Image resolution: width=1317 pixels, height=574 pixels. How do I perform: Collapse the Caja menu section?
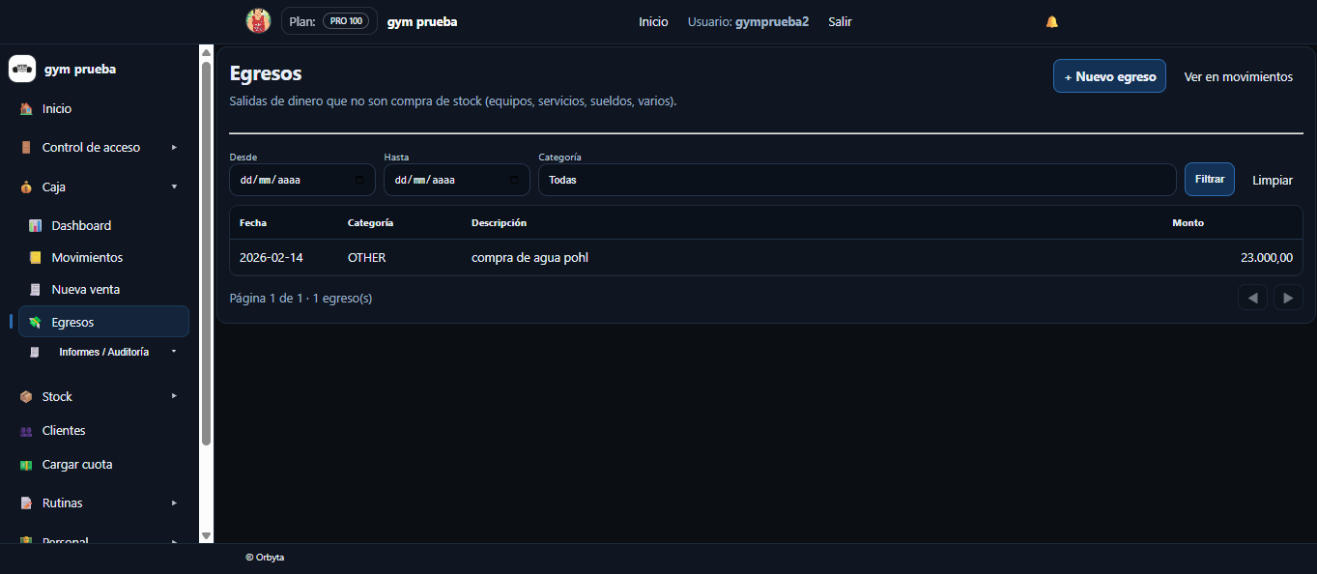(x=174, y=187)
